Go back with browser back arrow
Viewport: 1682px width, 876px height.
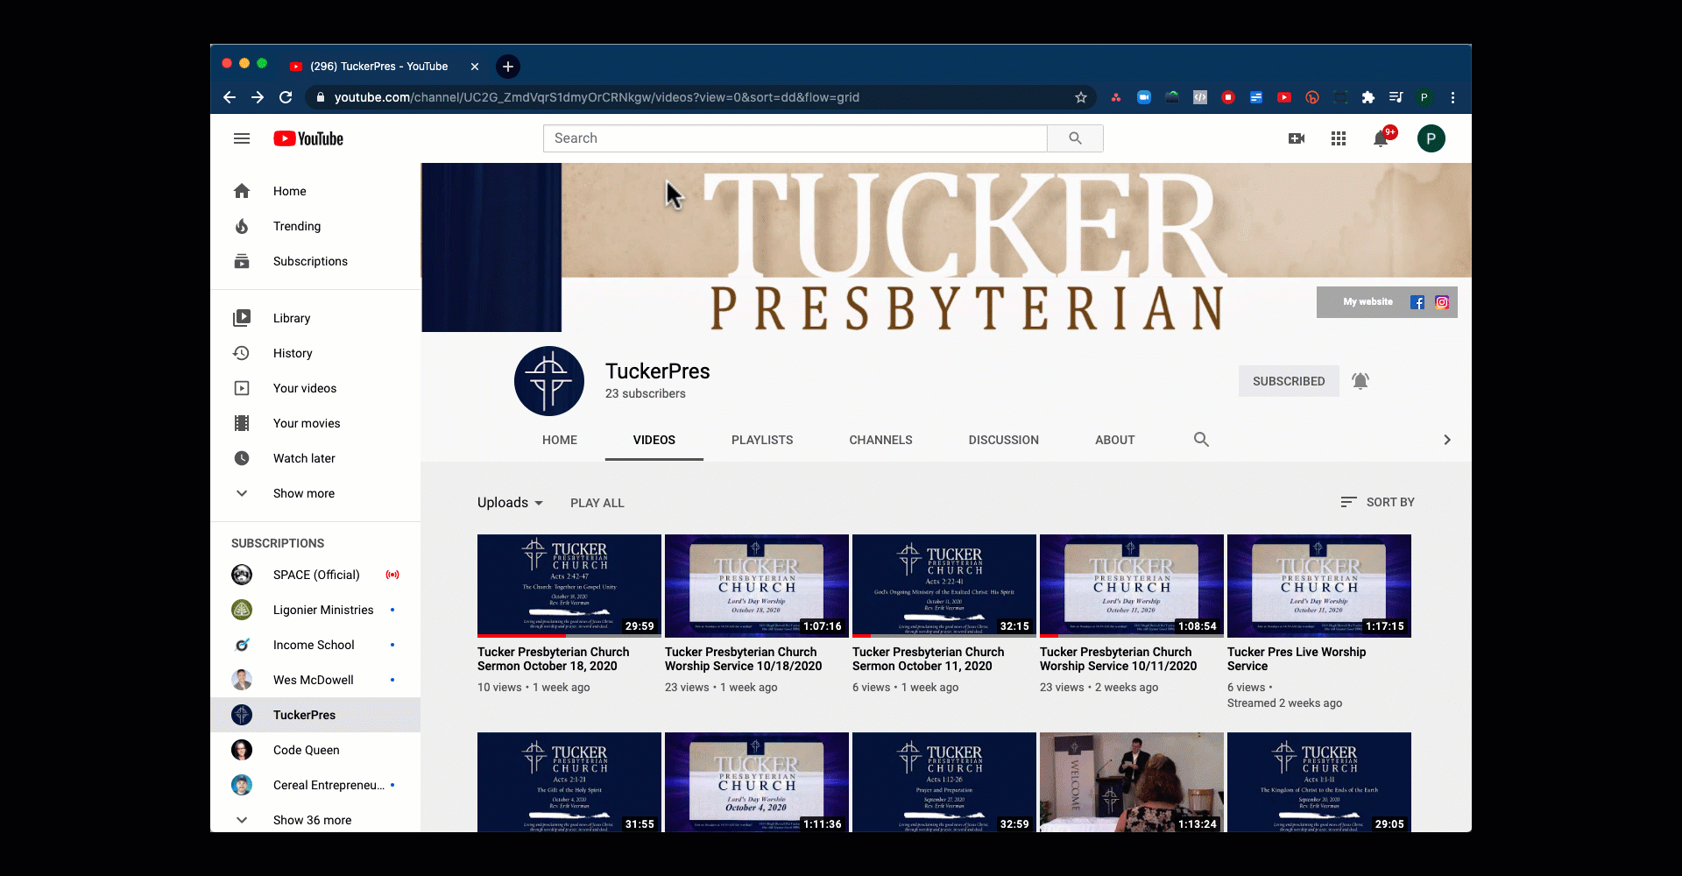point(230,97)
